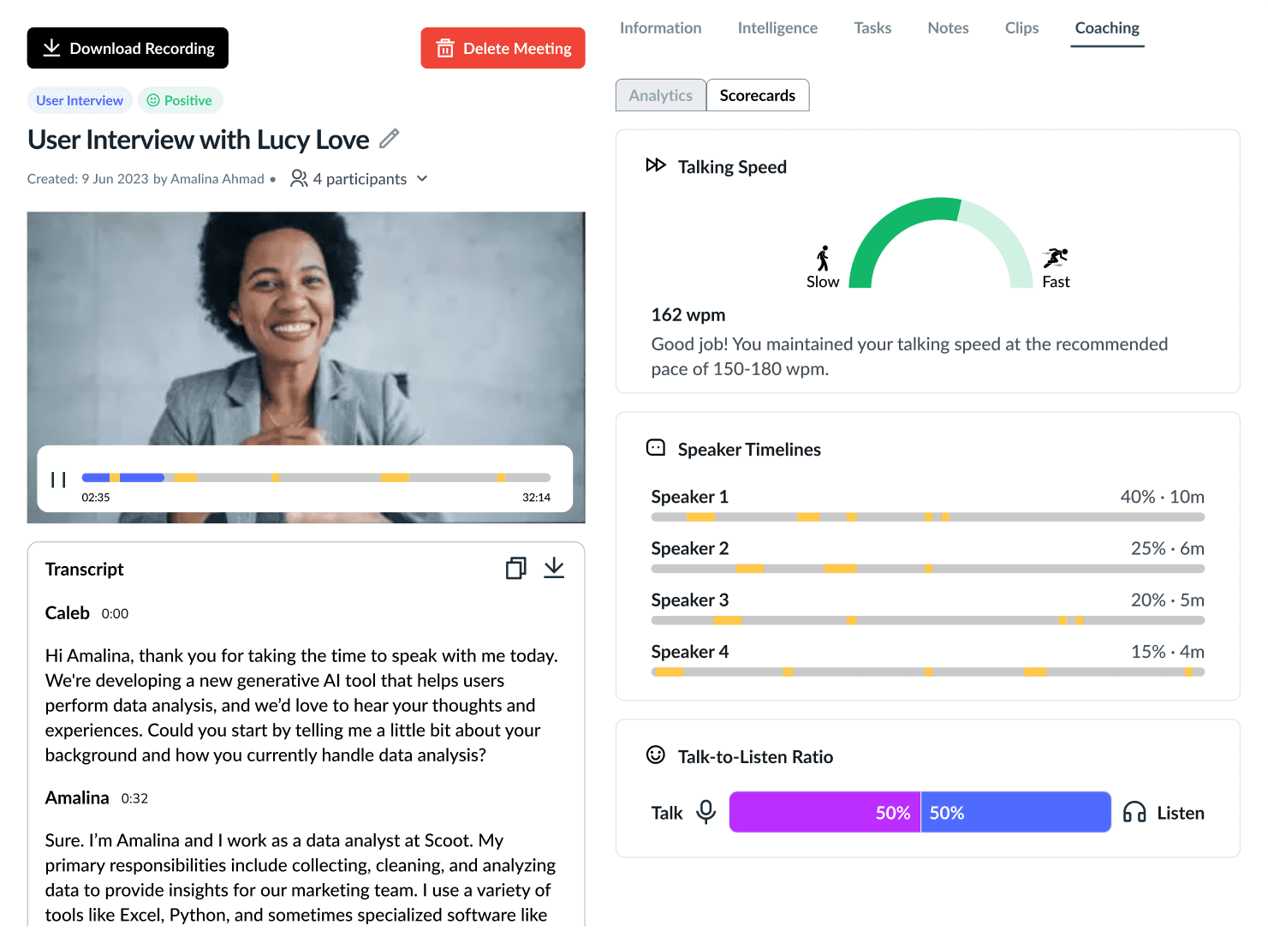Open the Intelligence tab
This screenshot has height=937, width=1268.
coord(777,27)
